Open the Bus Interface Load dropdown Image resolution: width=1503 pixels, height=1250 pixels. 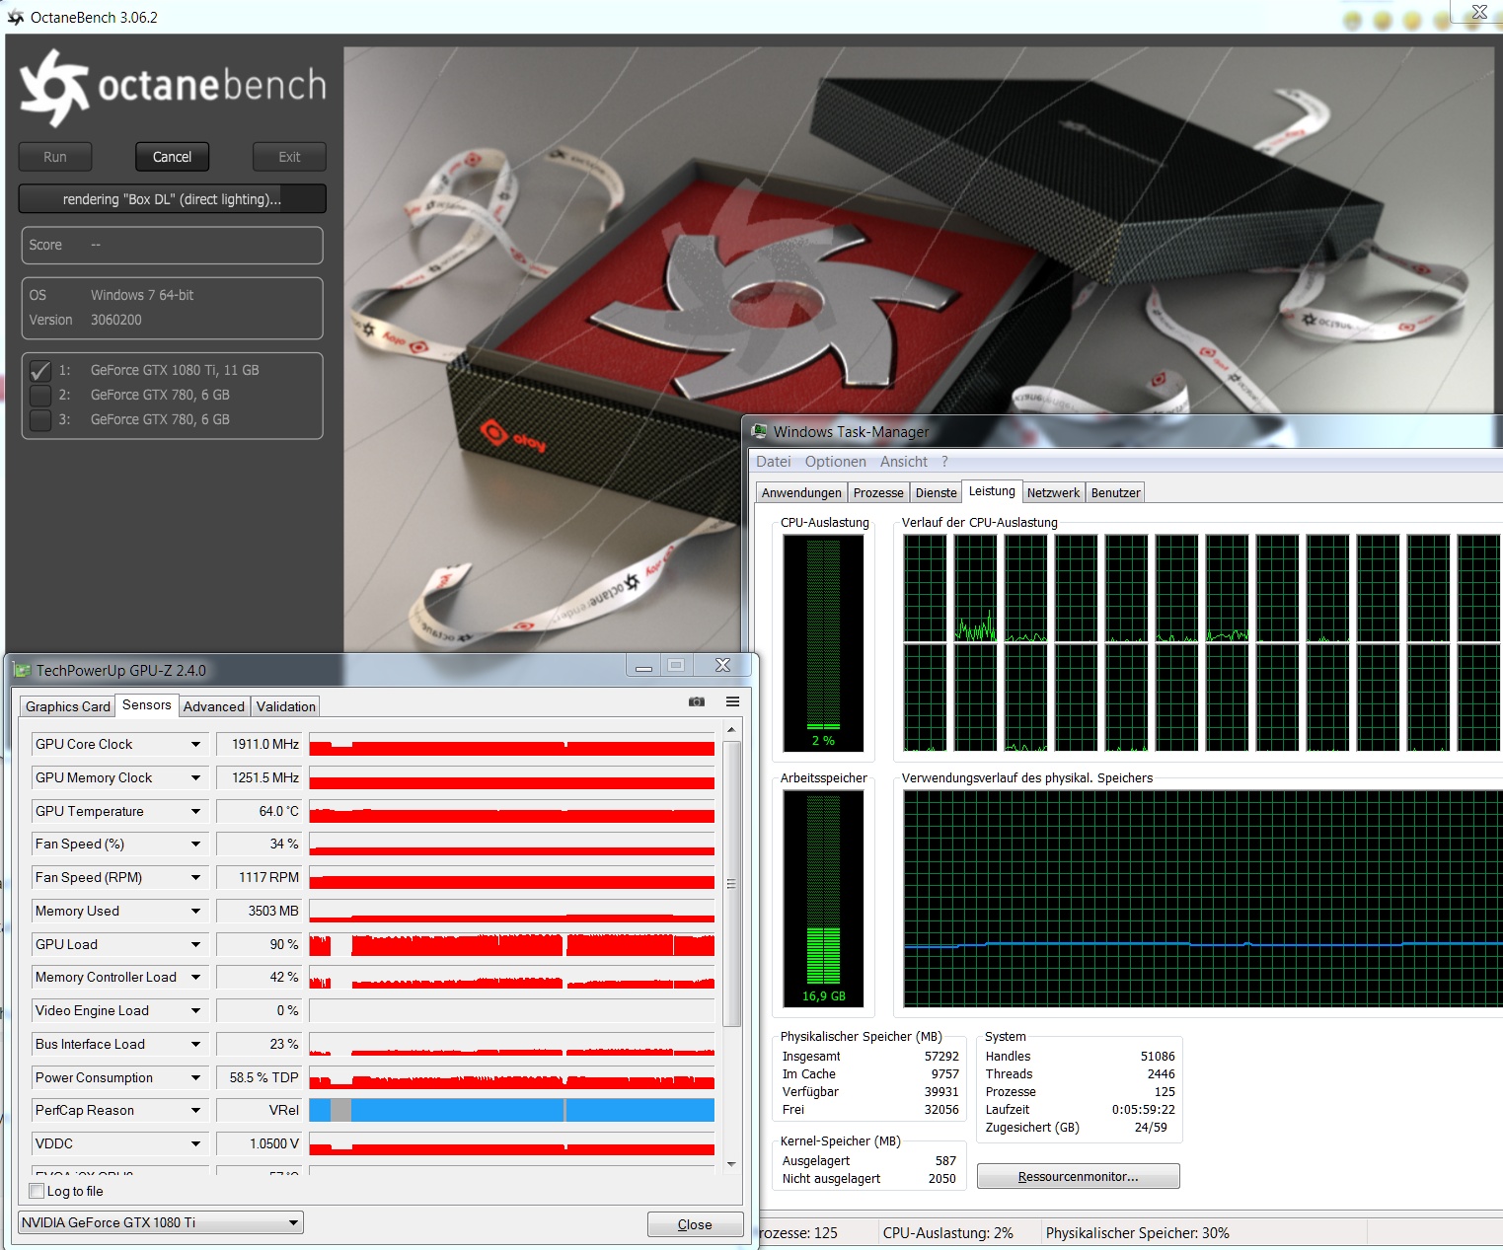point(195,1045)
